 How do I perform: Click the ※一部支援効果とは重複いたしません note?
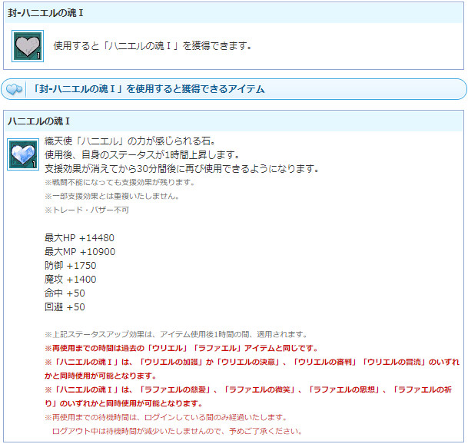(x=111, y=196)
